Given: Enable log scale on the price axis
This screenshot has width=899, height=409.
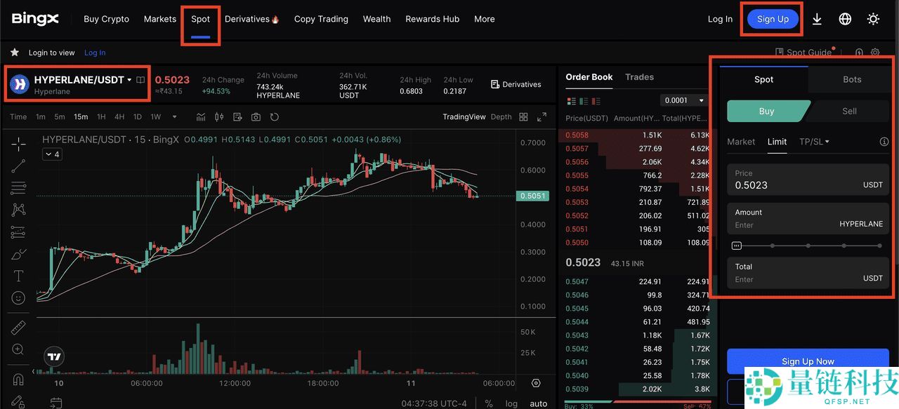Looking at the screenshot, I should (511, 403).
